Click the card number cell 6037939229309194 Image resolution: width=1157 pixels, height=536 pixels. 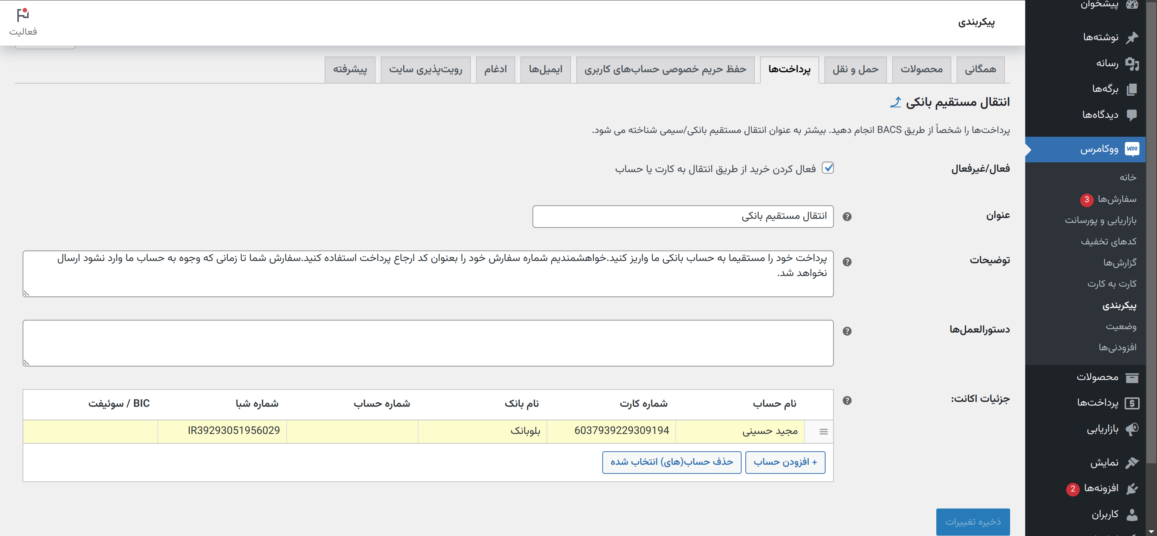tap(611, 431)
